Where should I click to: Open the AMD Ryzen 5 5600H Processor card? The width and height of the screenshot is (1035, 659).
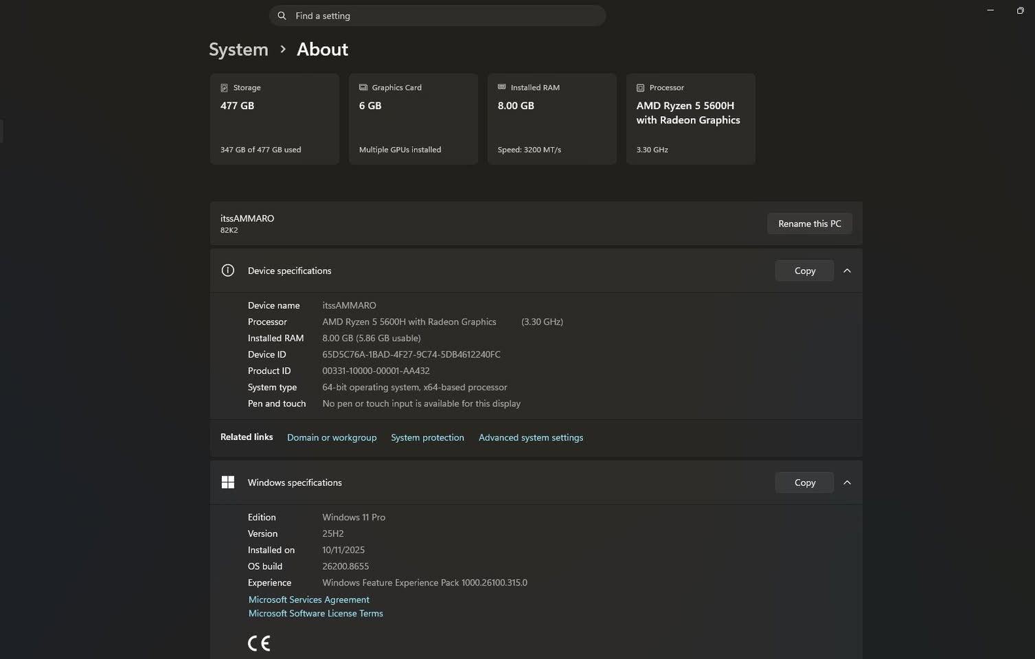pos(691,119)
